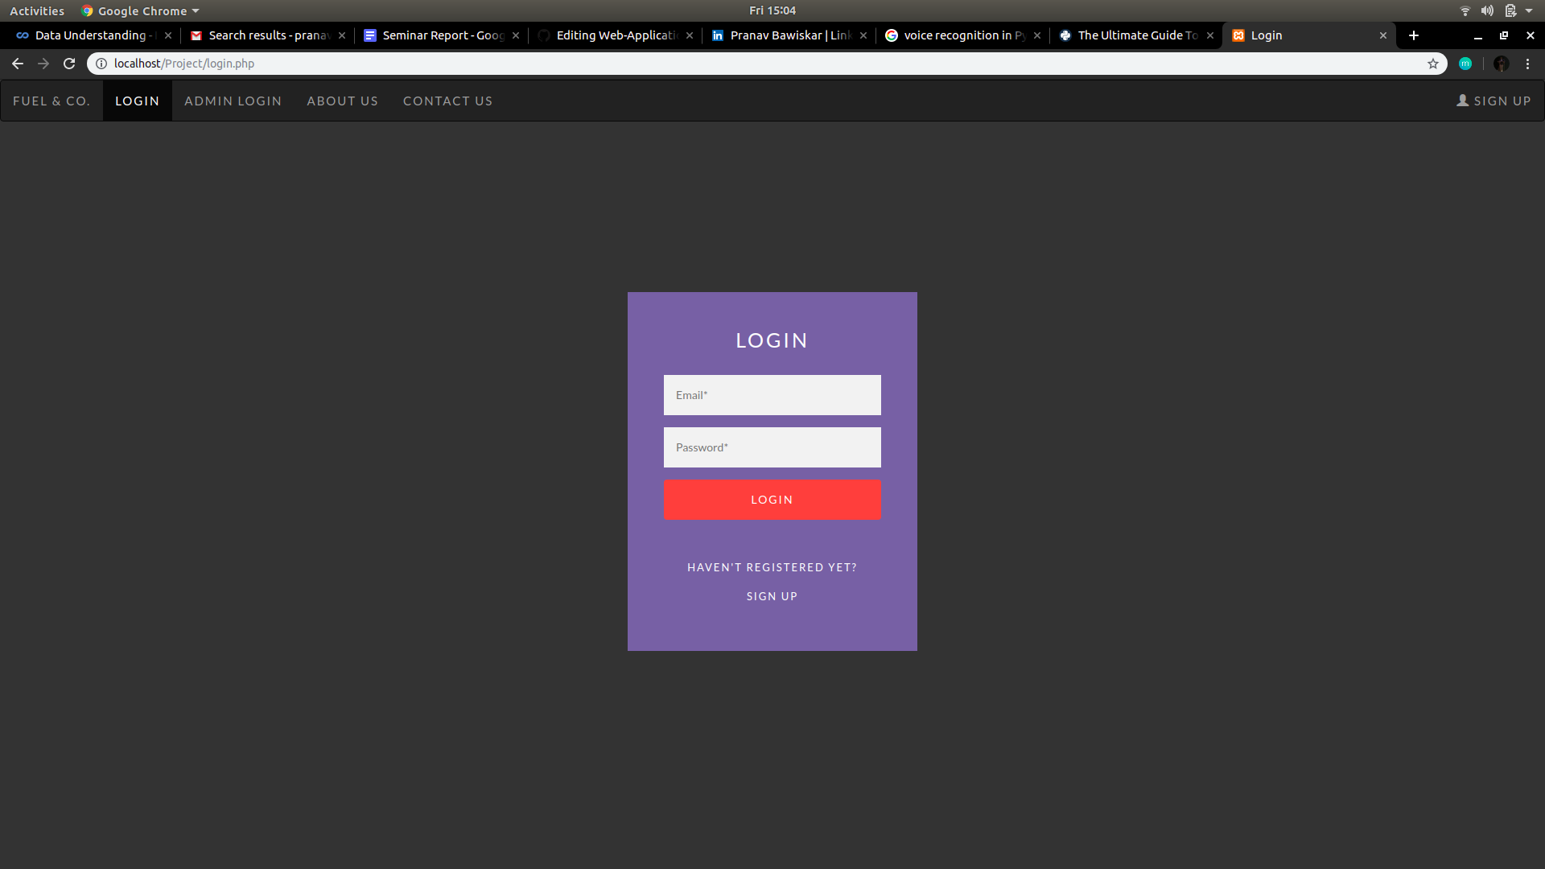Close the voice recognition tab

point(1037,35)
